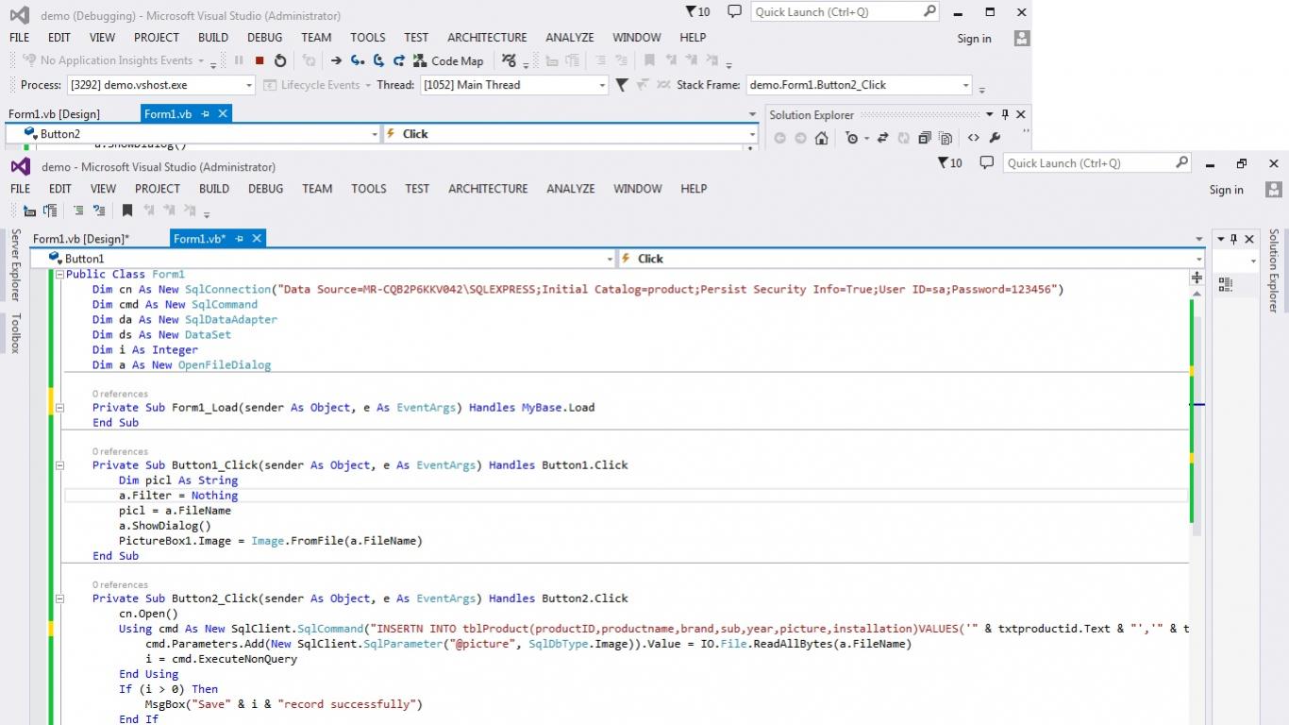Click Show Next Statement arrow icon

pos(336,60)
